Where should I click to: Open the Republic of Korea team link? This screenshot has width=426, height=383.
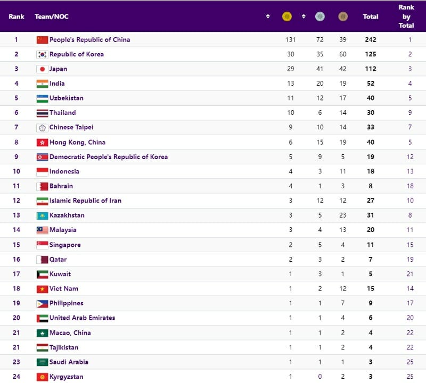pos(77,54)
